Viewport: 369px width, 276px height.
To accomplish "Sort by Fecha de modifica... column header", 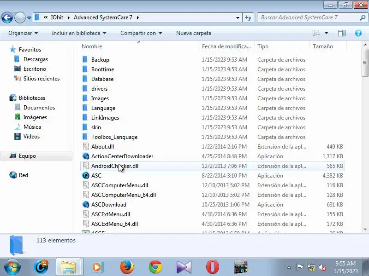I will click(226, 46).
